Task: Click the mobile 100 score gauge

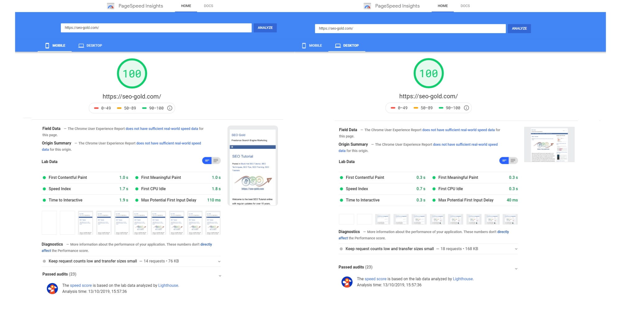Action: click(132, 73)
